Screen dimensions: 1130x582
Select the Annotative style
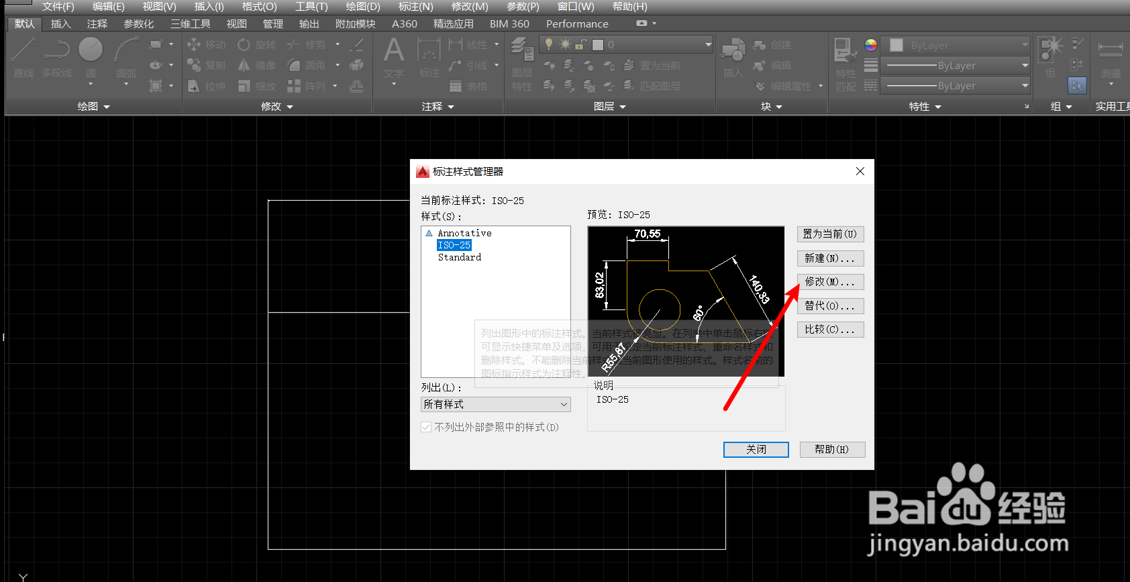(x=464, y=233)
